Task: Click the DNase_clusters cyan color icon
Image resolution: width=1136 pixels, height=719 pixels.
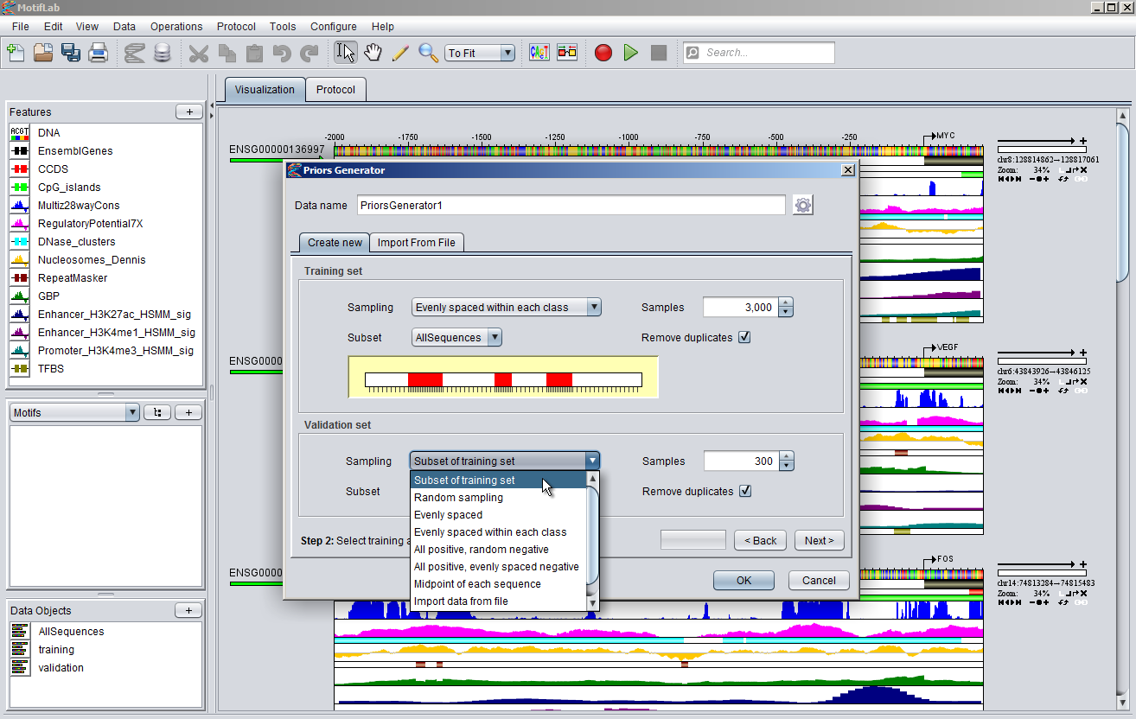Action: [20, 242]
